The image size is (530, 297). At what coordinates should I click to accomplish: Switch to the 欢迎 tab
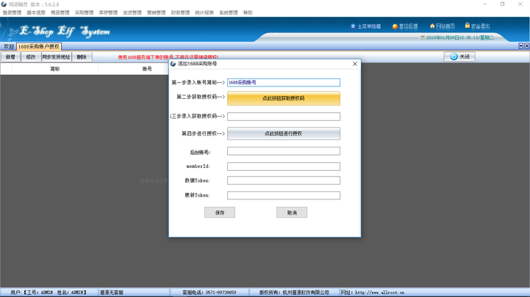coord(9,46)
